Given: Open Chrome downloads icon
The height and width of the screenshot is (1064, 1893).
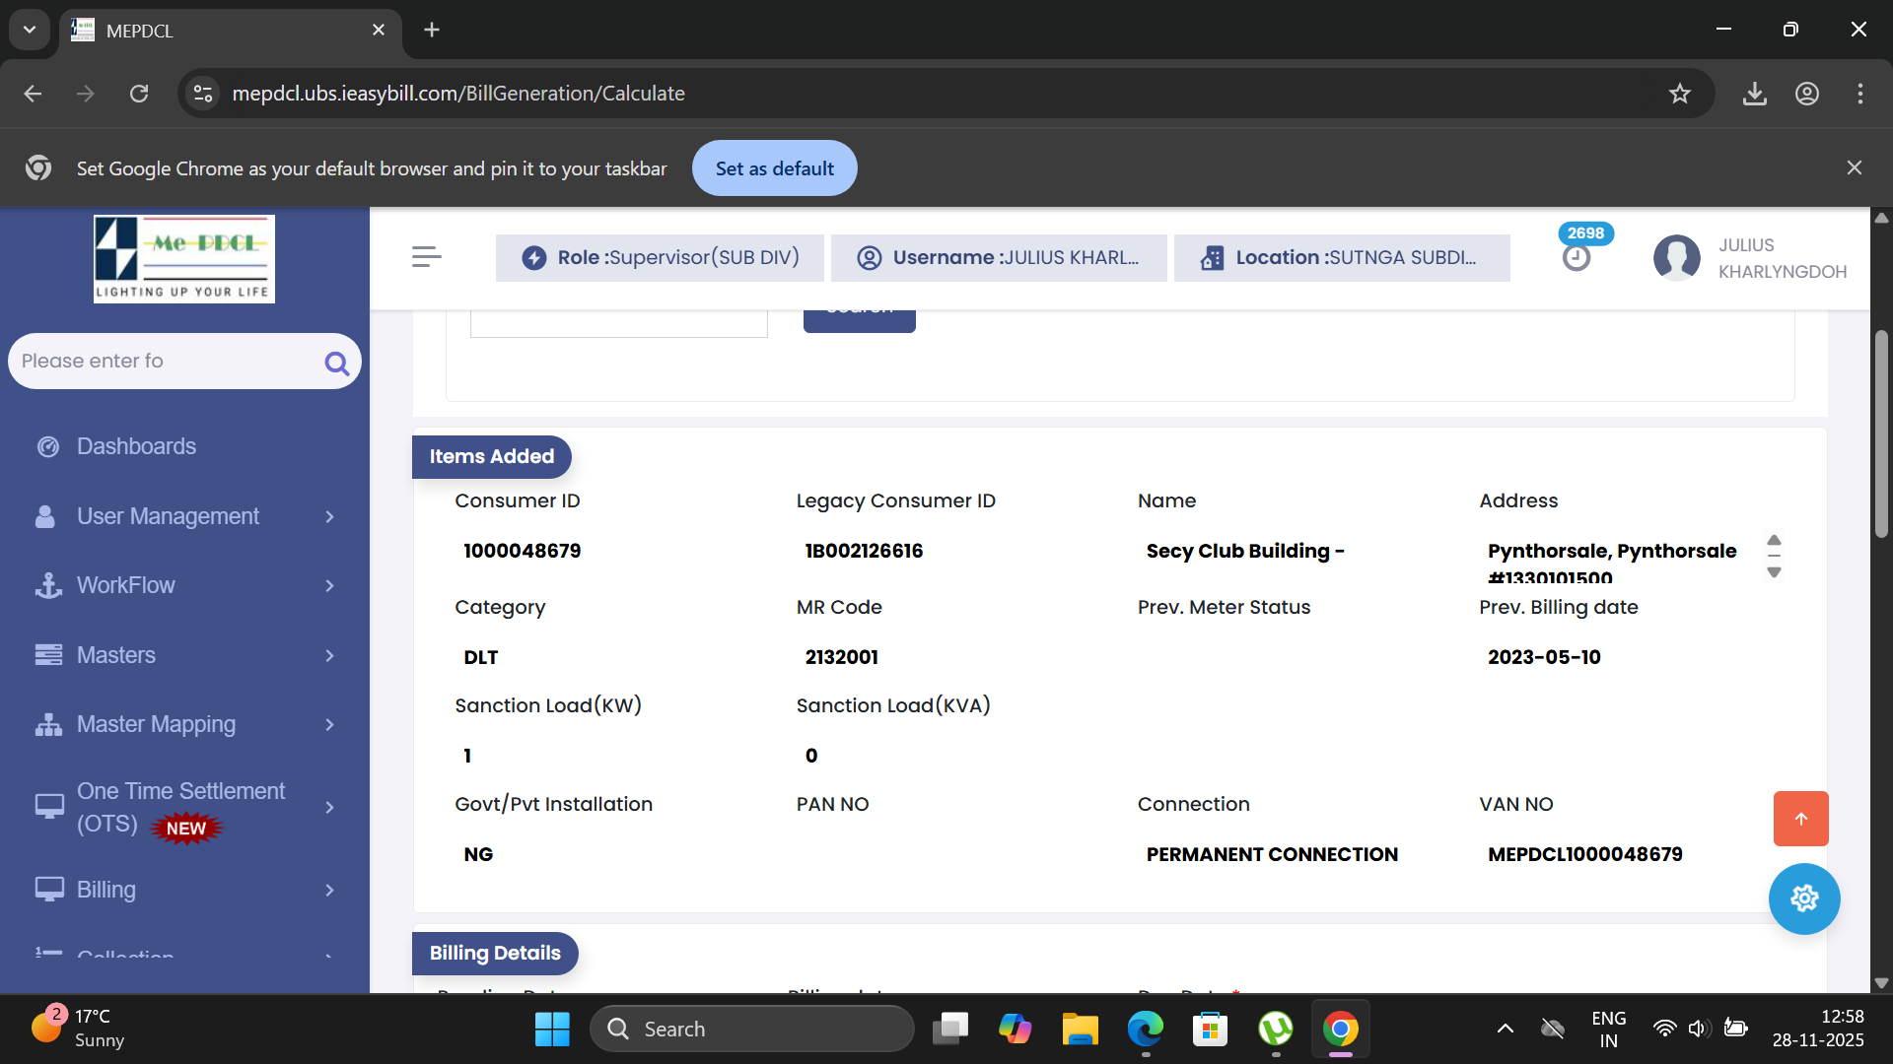Looking at the screenshot, I should click(x=1754, y=94).
